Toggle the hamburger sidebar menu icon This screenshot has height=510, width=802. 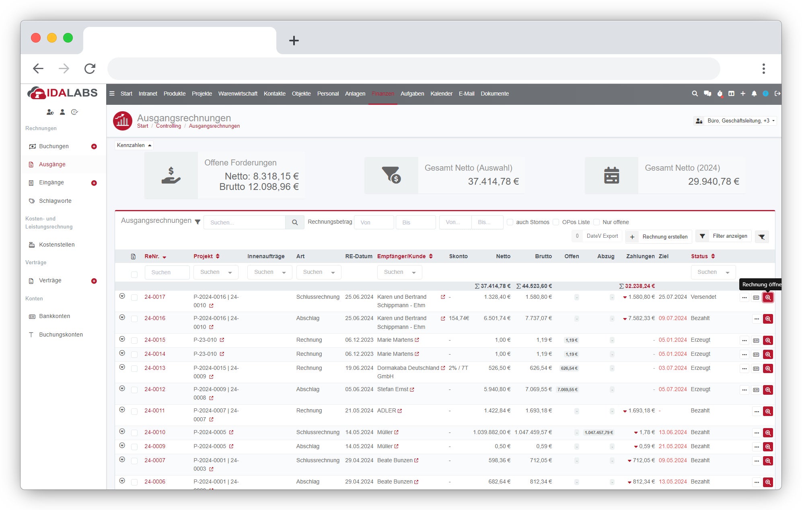coord(112,94)
